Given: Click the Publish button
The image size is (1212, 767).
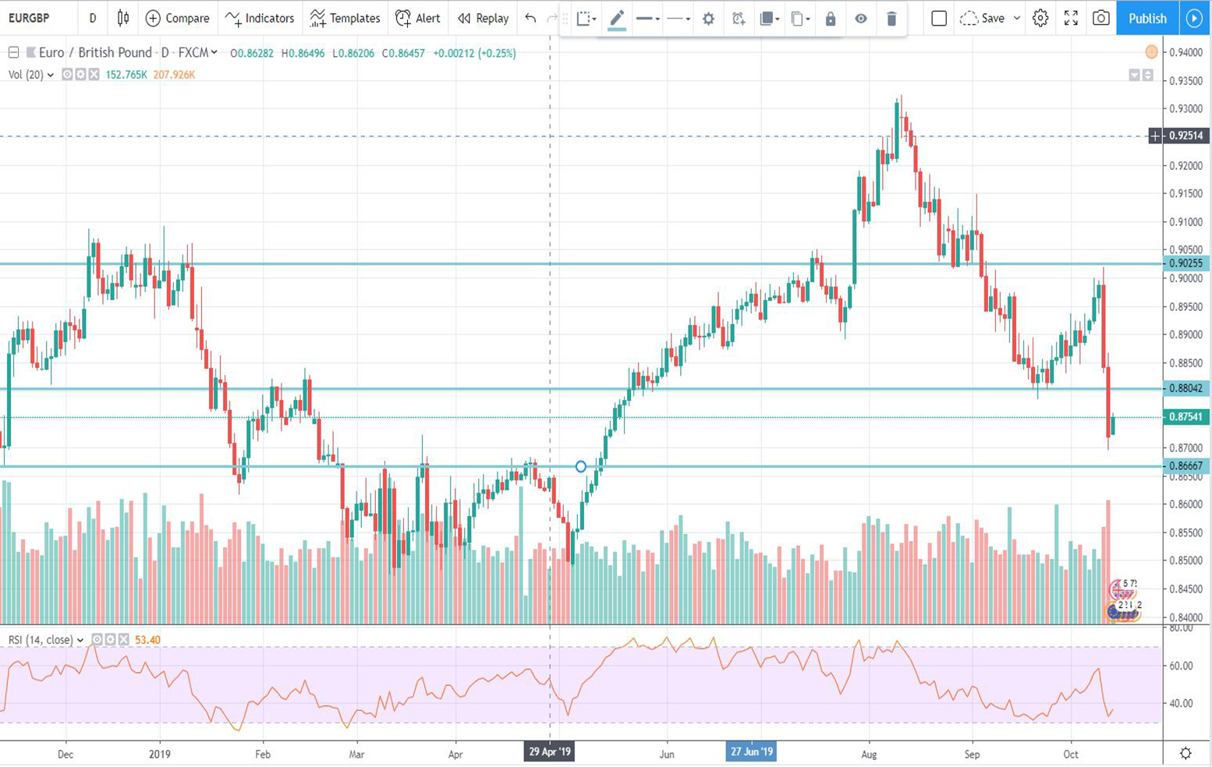Looking at the screenshot, I should 1146,19.
